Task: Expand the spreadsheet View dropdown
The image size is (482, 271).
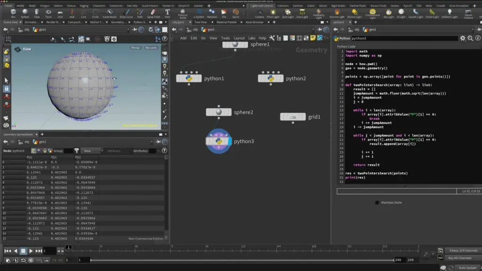Action: coord(92,151)
